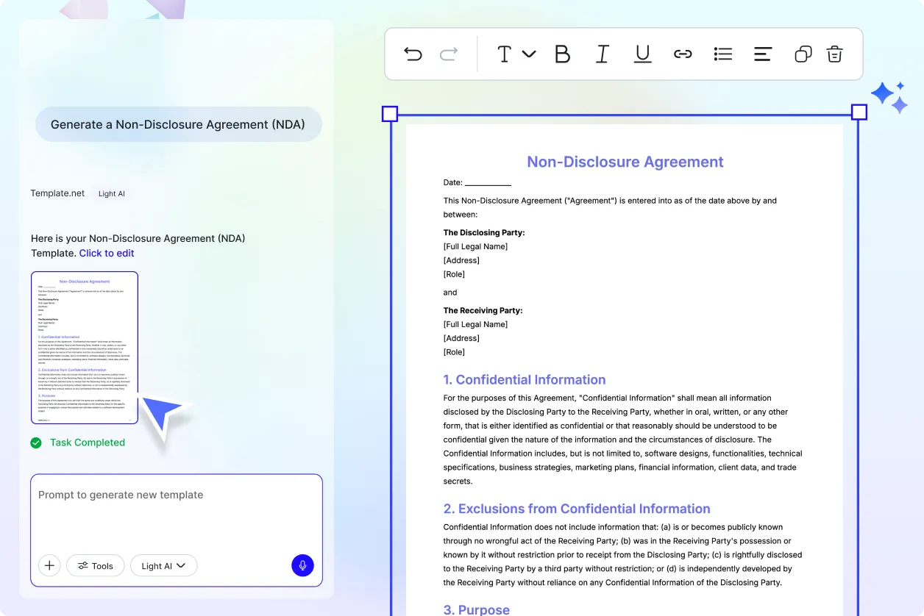
Task: Insert a hyperlink
Action: [x=683, y=54]
